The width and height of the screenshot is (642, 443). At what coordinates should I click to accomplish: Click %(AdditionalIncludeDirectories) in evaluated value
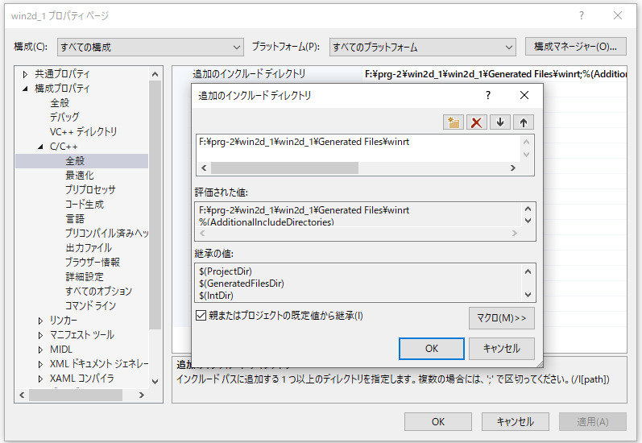click(x=267, y=222)
